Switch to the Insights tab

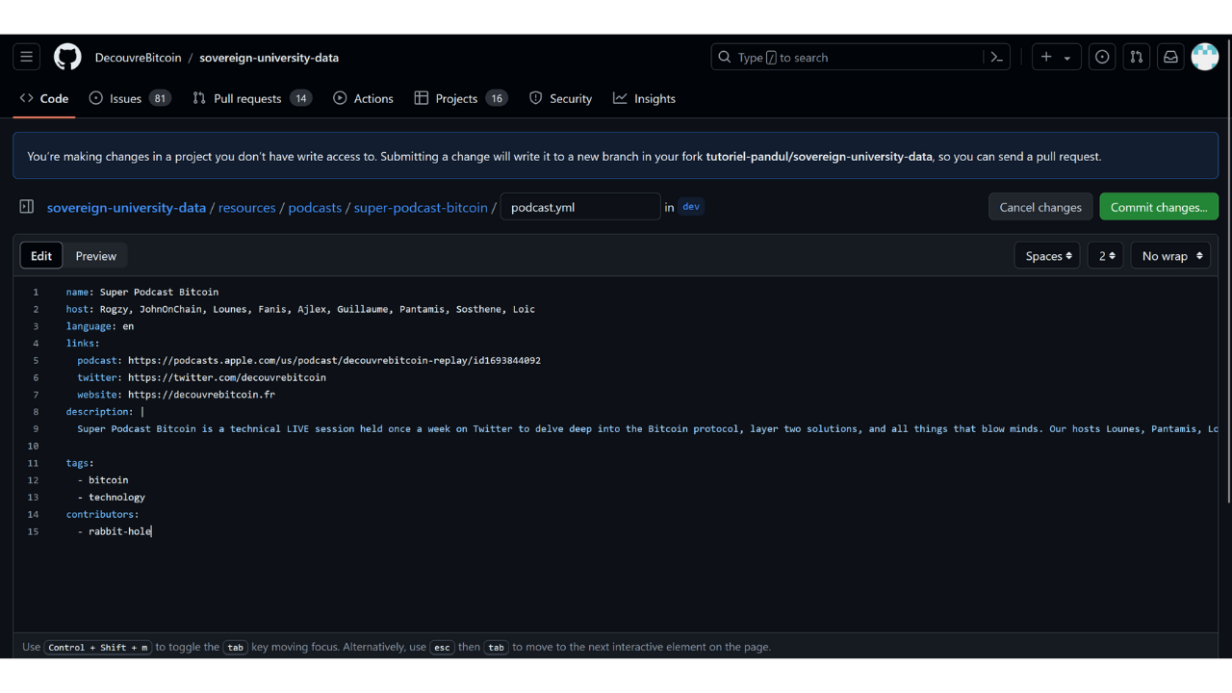point(645,98)
